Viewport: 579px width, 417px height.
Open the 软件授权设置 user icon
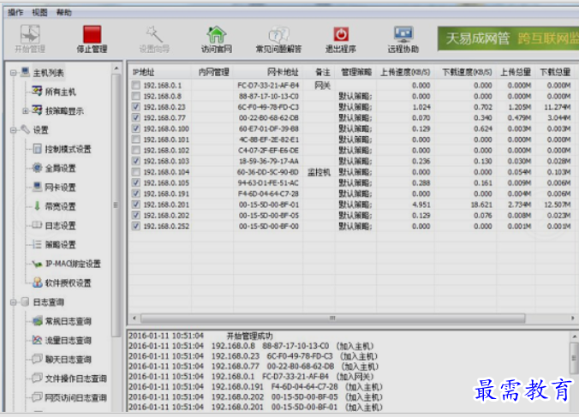pos(37,283)
